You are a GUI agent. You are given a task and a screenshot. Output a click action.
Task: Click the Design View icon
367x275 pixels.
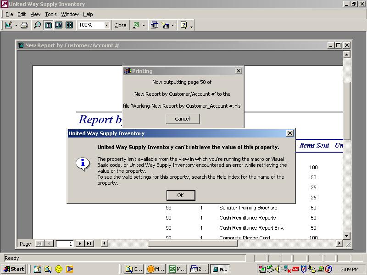(8, 25)
